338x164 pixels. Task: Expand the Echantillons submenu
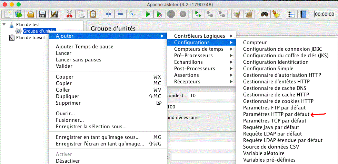point(201,62)
